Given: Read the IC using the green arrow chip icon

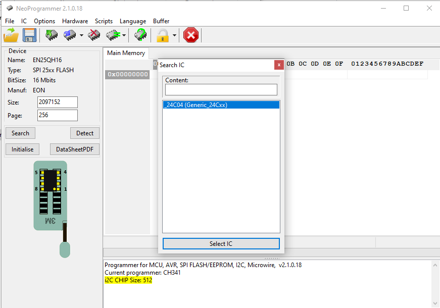Looking at the screenshot, I should [x=52, y=35].
